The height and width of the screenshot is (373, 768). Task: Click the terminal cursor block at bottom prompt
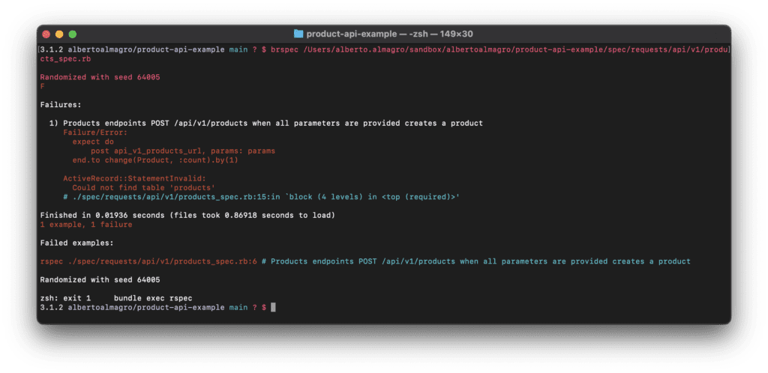(273, 308)
